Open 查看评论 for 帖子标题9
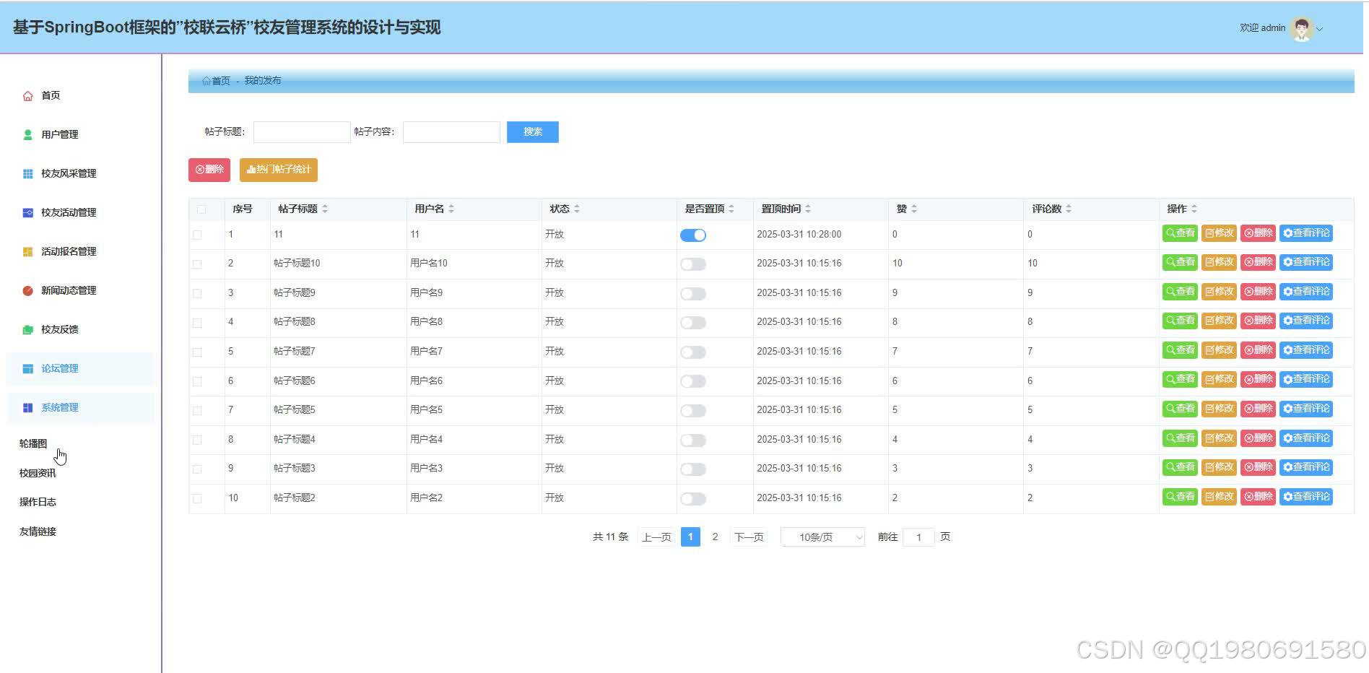The width and height of the screenshot is (1369, 673). click(1306, 292)
